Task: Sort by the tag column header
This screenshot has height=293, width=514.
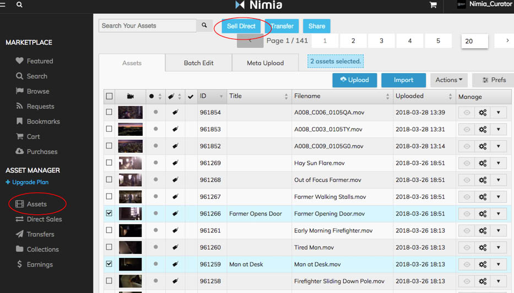Action: click(175, 96)
